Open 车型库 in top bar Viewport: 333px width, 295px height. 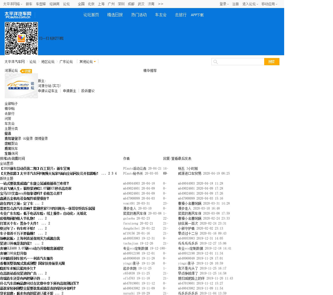click(41, 4)
